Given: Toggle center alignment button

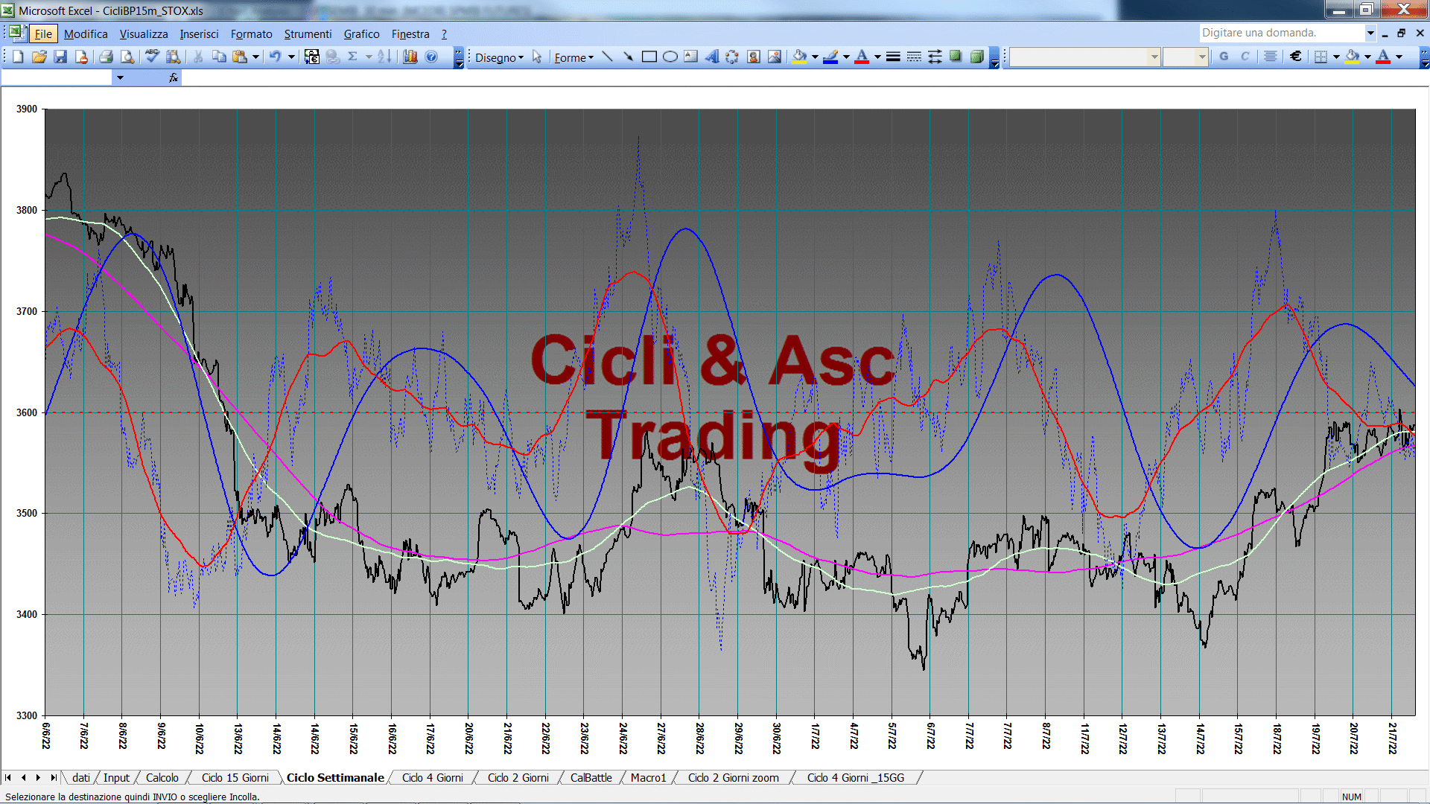Looking at the screenshot, I should point(1271,57).
